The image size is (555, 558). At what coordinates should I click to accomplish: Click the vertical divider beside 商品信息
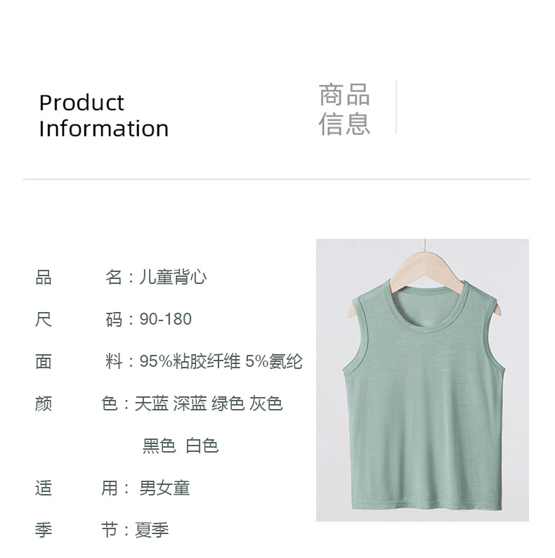click(396, 107)
